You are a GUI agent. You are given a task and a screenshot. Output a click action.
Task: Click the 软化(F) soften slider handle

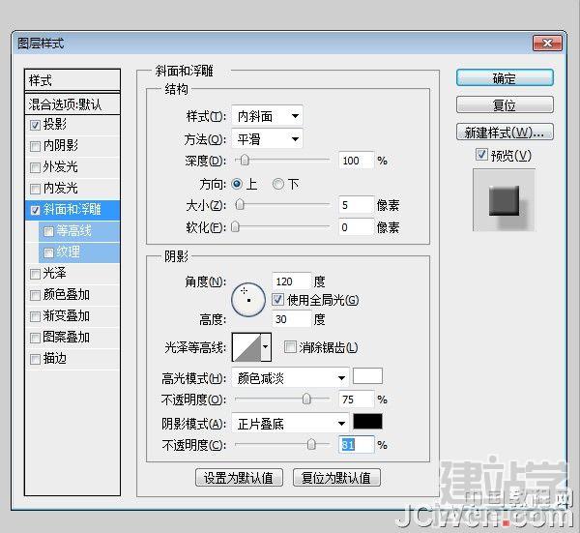[x=235, y=226]
